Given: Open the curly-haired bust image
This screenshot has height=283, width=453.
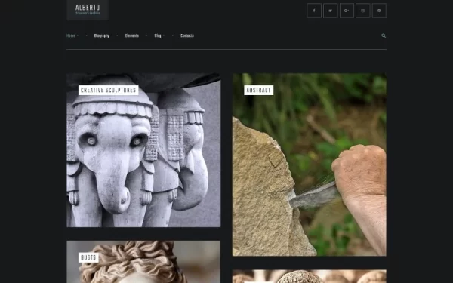Looking at the screenshot, I should tap(143, 262).
